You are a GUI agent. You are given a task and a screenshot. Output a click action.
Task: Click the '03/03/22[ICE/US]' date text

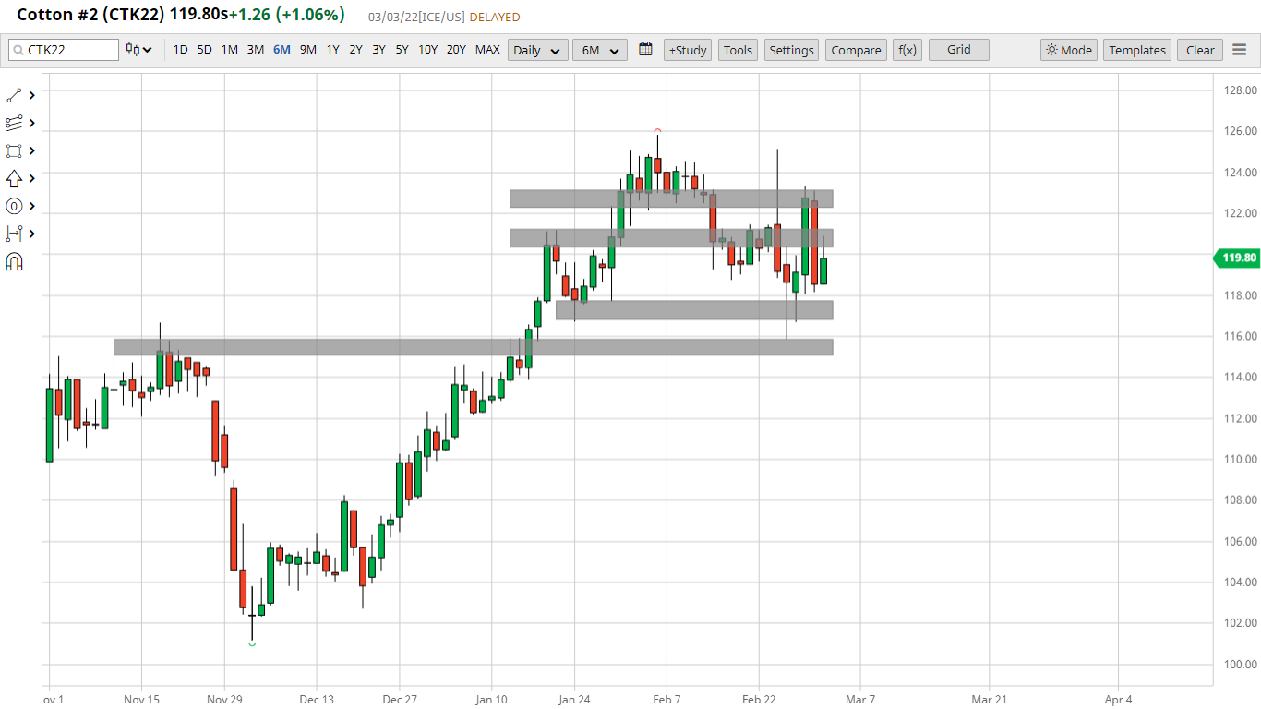click(x=416, y=18)
